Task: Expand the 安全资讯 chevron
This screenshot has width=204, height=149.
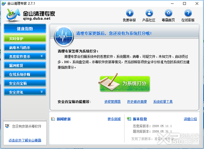Action: 41,92
